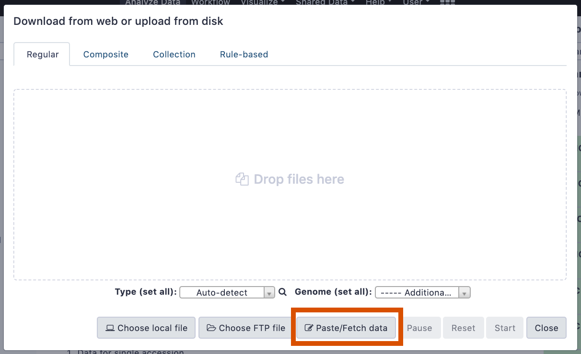This screenshot has height=354, width=581.
Task: Expand the Type (set all) Auto-detect dropdown
Action: click(227, 292)
